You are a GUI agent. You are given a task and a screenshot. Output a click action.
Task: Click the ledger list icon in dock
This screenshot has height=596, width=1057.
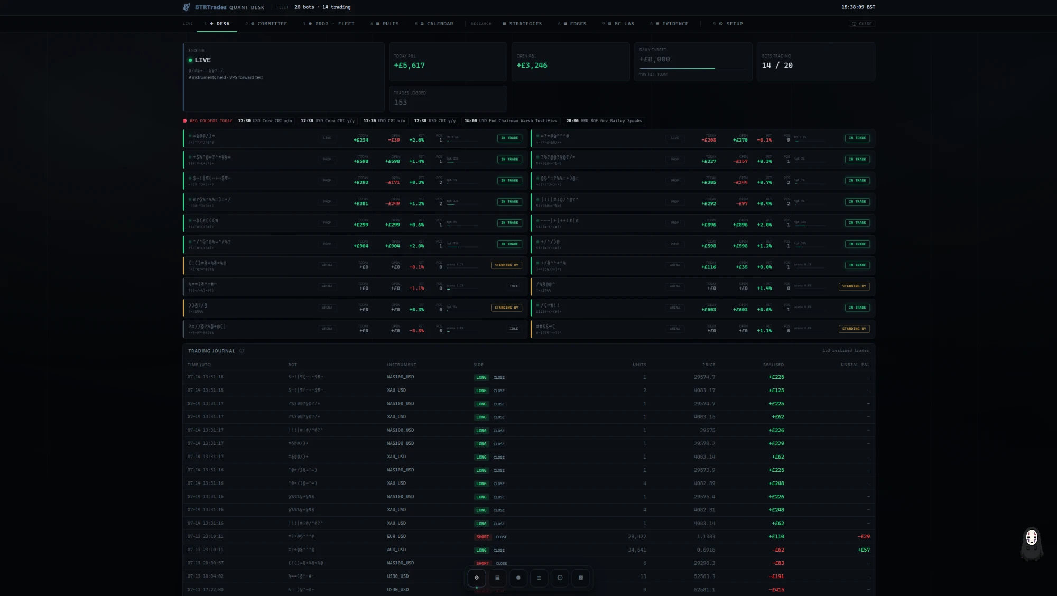tap(497, 578)
